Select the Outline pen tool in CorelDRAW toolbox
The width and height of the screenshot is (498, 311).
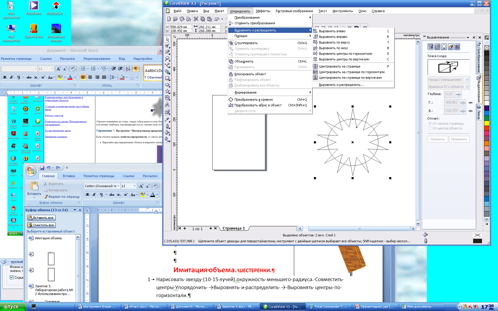pos(167,126)
